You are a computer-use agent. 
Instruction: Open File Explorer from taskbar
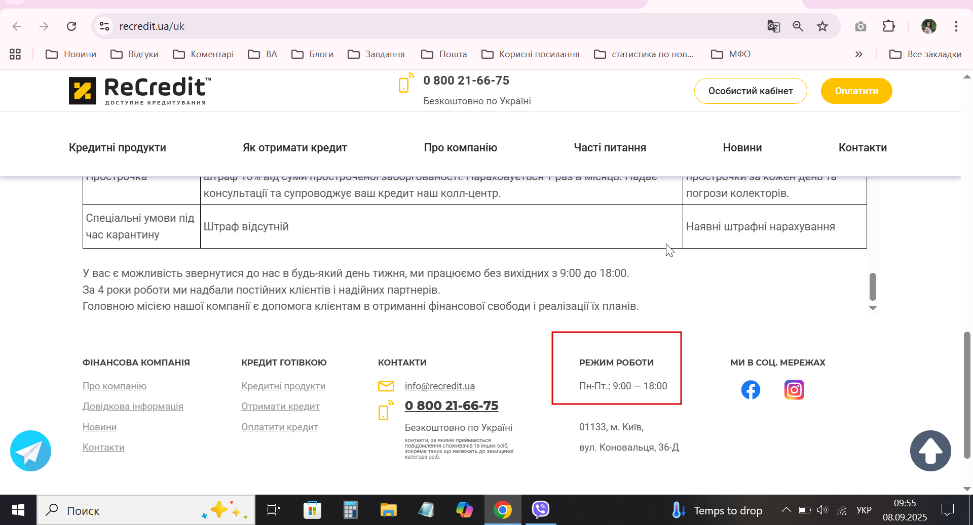coord(388,510)
